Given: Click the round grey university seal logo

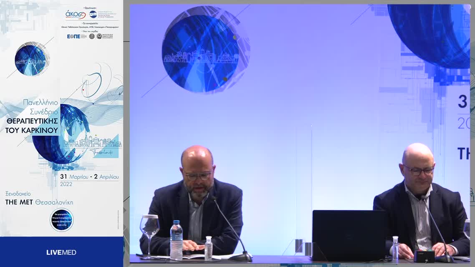Looking at the screenshot, I should click(x=92, y=36).
